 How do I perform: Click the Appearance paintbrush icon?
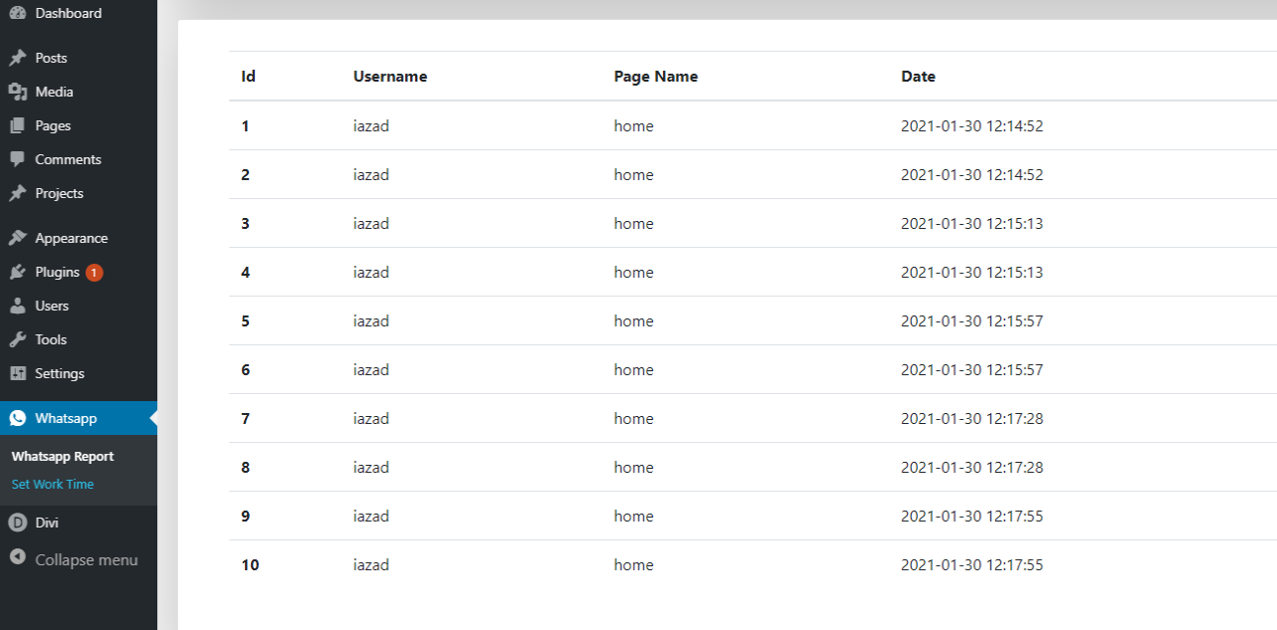17,238
